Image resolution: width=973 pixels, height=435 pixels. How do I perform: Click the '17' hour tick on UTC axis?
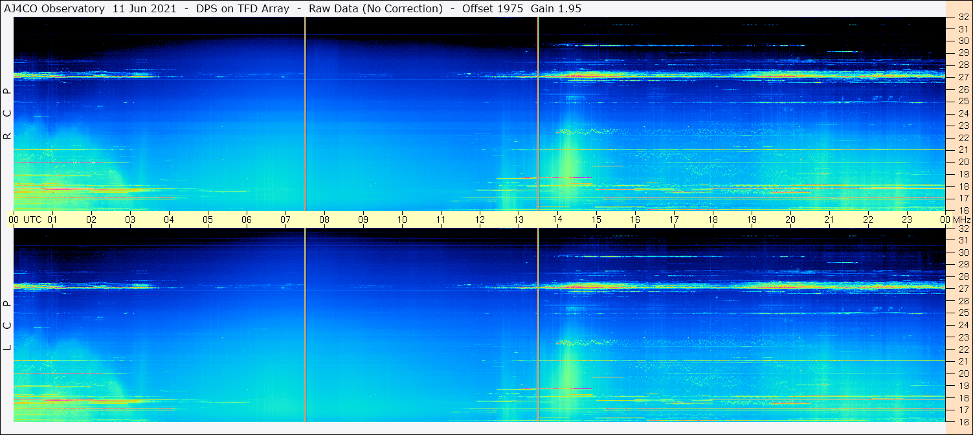674,219
